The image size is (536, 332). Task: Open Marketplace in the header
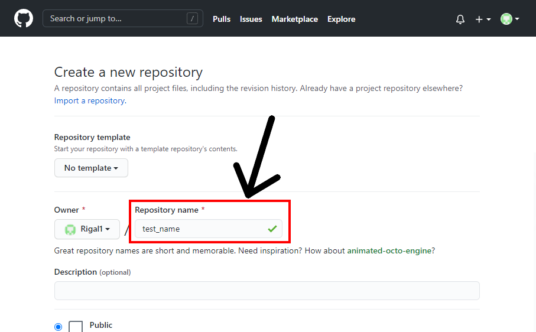(295, 19)
